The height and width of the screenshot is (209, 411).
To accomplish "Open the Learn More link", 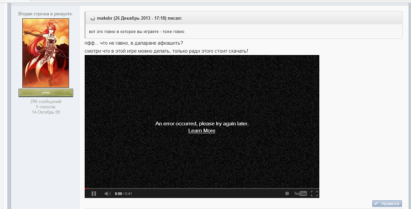I will pos(202,131).
